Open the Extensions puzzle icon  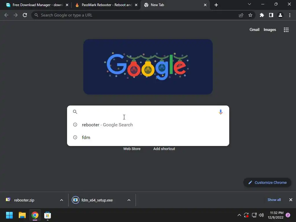262,15
